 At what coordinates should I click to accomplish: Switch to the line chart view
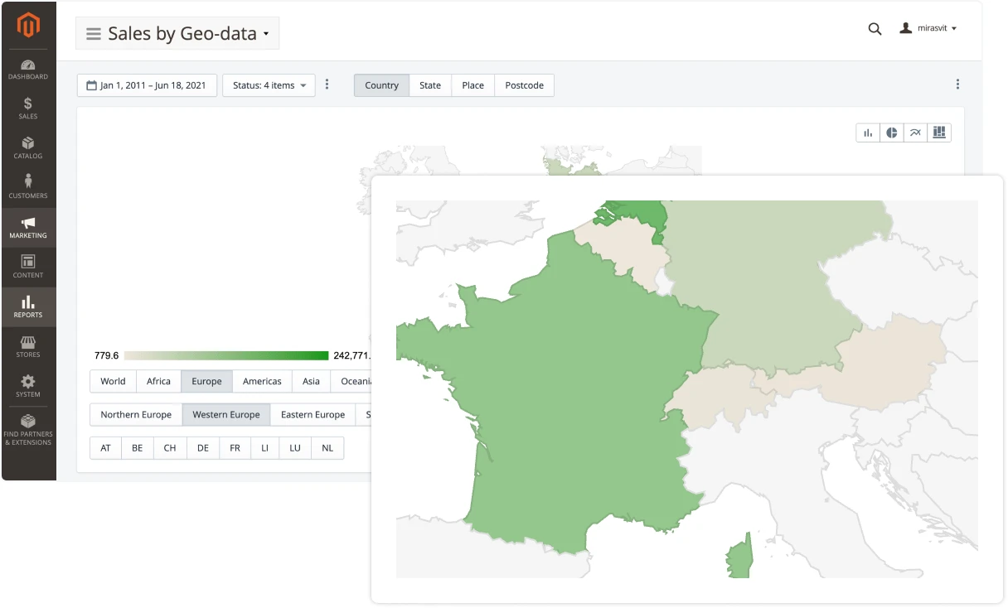tap(915, 132)
